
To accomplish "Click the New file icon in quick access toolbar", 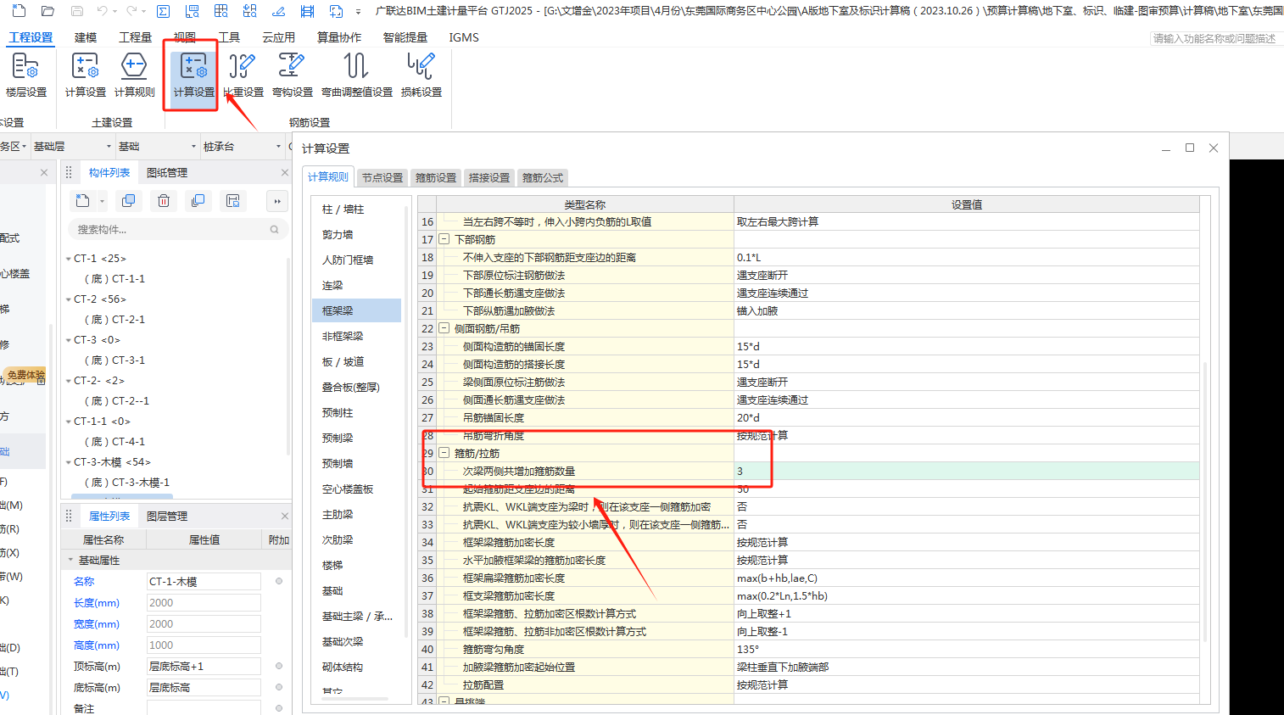I will [x=19, y=11].
